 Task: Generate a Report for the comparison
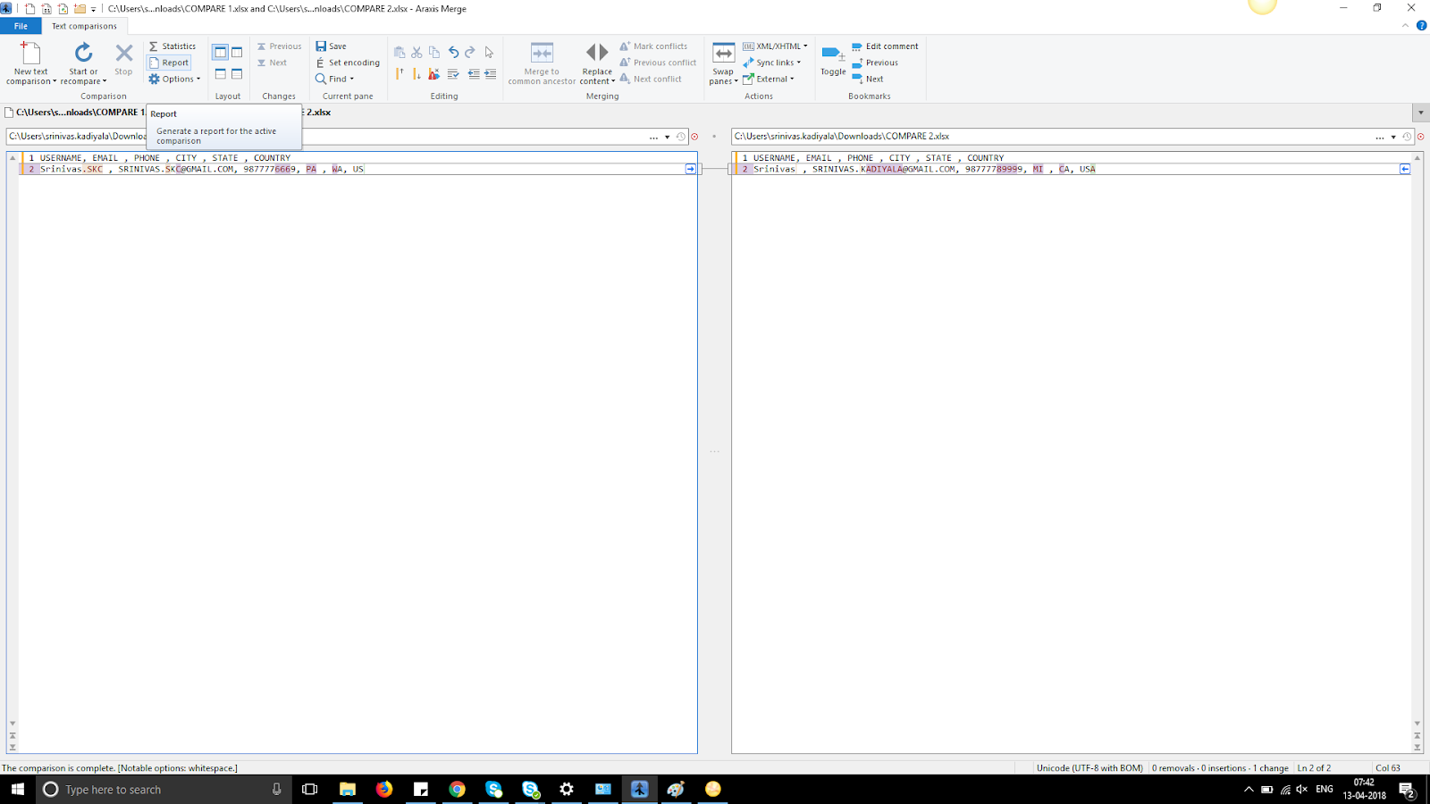pyautogui.click(x=170, y=63)
